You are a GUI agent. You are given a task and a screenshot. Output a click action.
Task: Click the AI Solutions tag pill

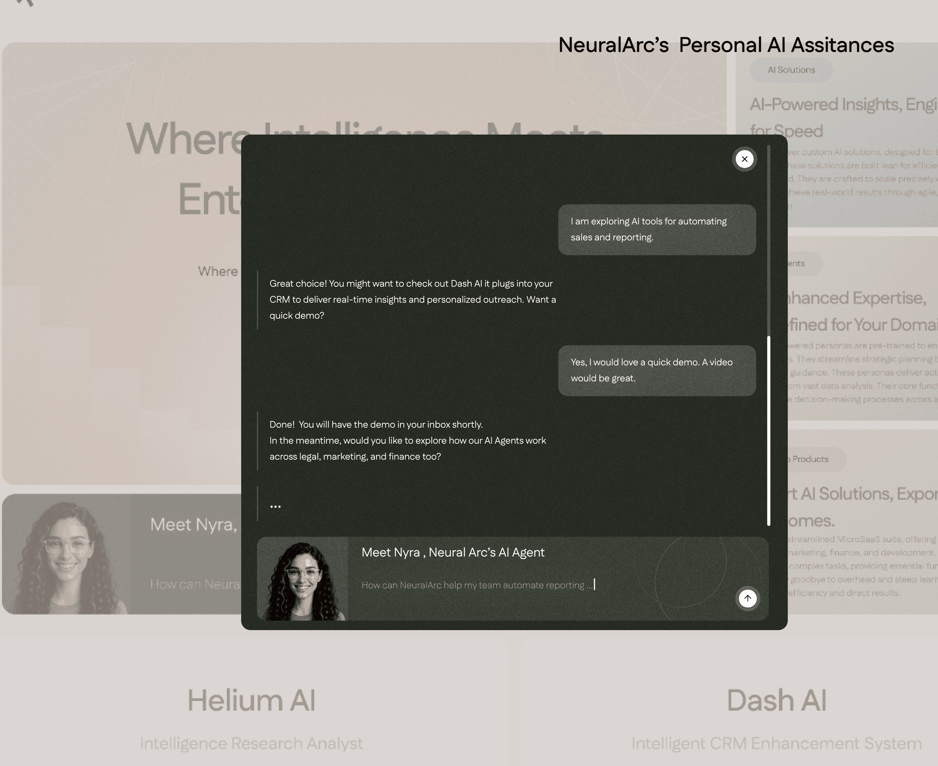791,70
